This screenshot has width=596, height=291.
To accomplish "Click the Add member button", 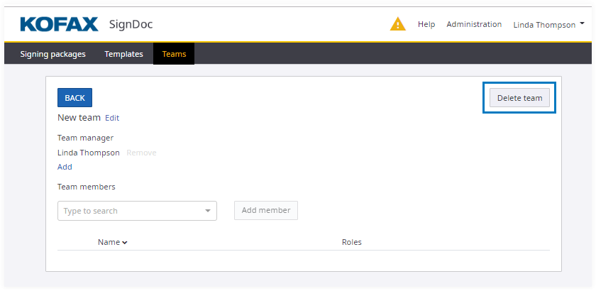I will [x=266, y=210].
